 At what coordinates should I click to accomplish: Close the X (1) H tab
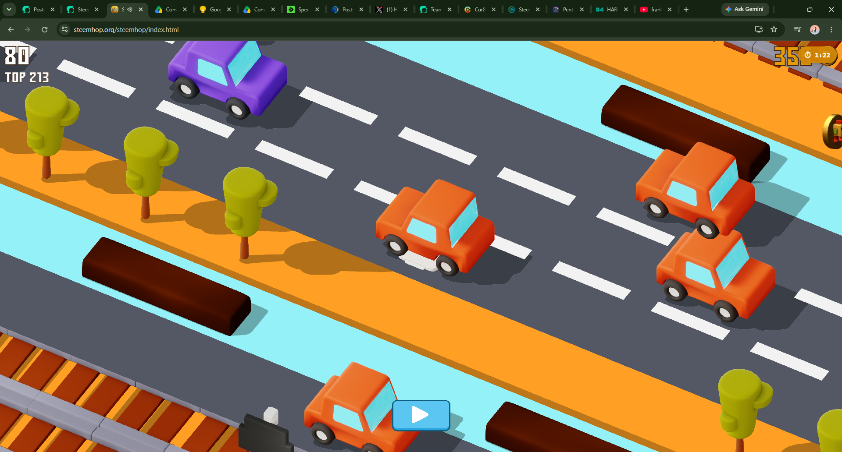pos(405,9)
